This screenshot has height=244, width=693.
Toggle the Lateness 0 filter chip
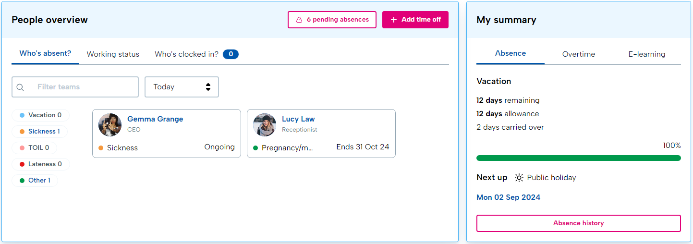(x=40, y=164)
